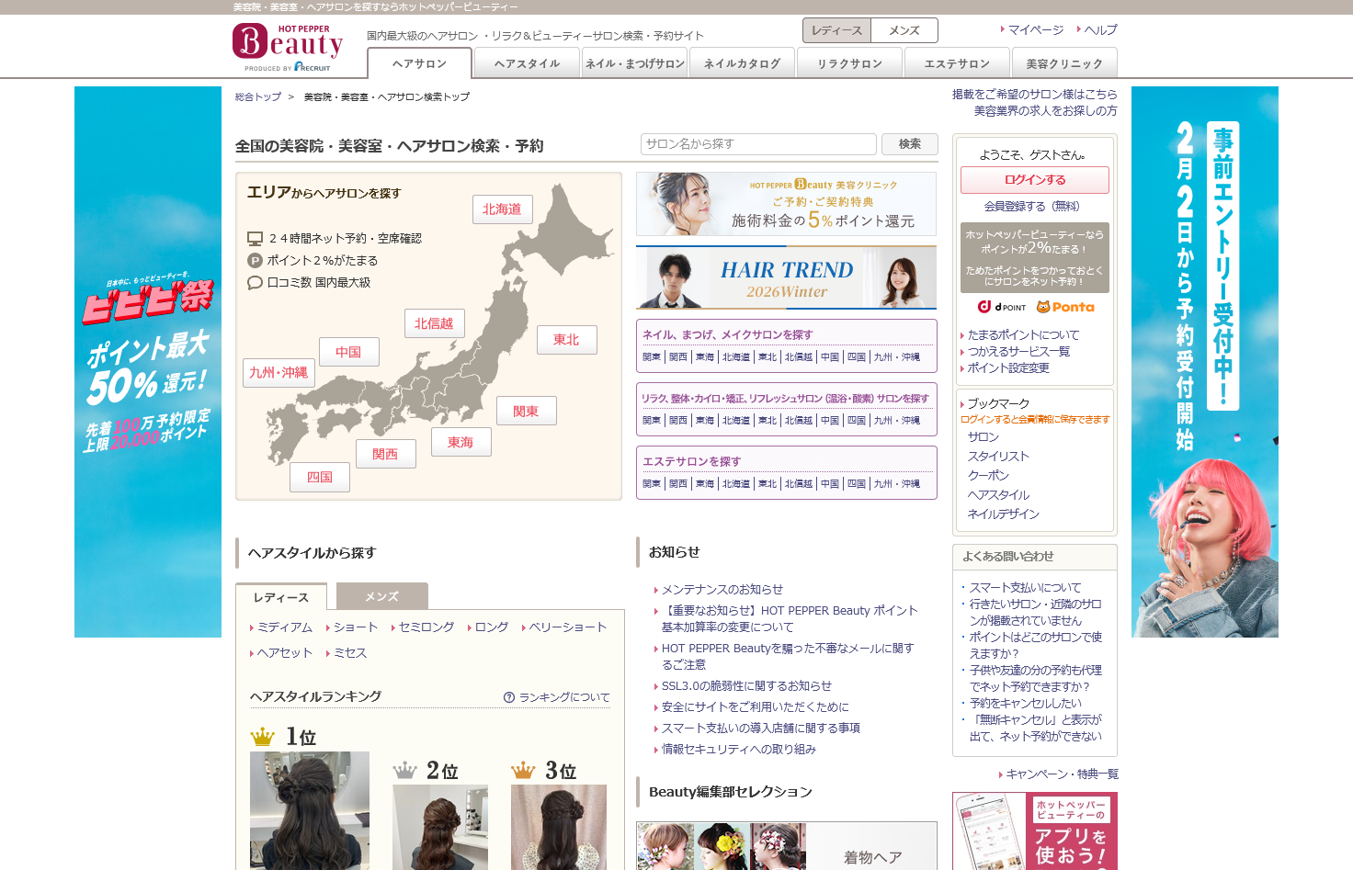
Task: Click the Hot Pepper Beauty logo
Action: (x=288, y=47)
